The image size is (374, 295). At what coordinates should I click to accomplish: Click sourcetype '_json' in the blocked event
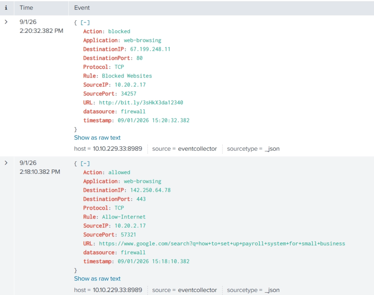272,149
